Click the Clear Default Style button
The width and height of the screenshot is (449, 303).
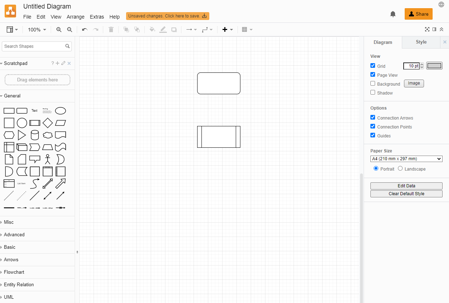[406, 194]
